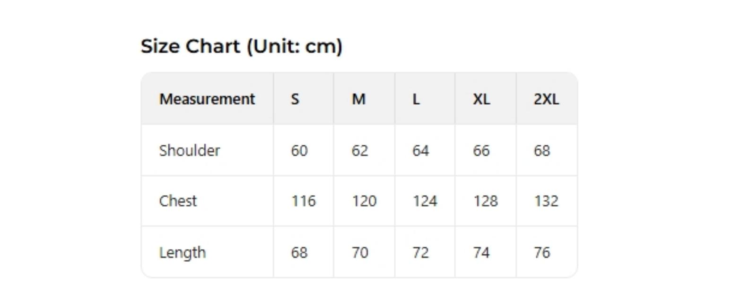Screen dimensions: 732x283
Task: Click shoulder value 60 for size S
Action: click(x=299, y=150)
